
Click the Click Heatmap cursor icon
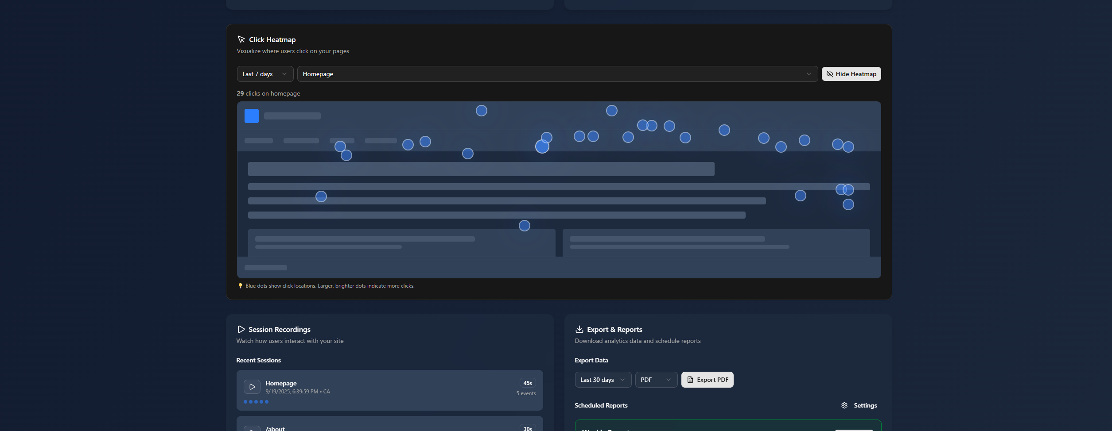click(241, 39)
